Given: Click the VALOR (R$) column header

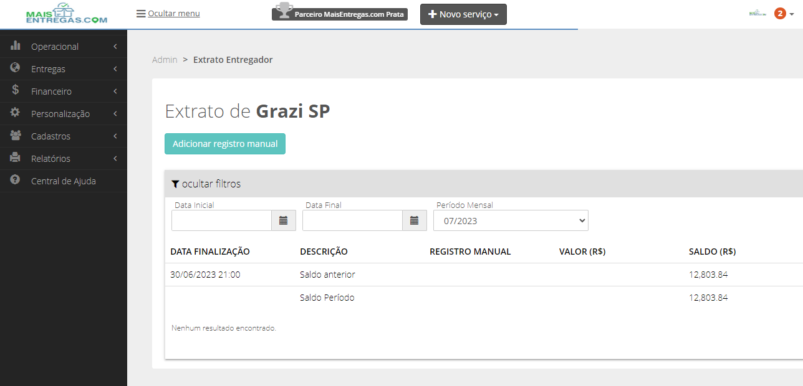Looking at the screenshot, I should pos(582,252).
